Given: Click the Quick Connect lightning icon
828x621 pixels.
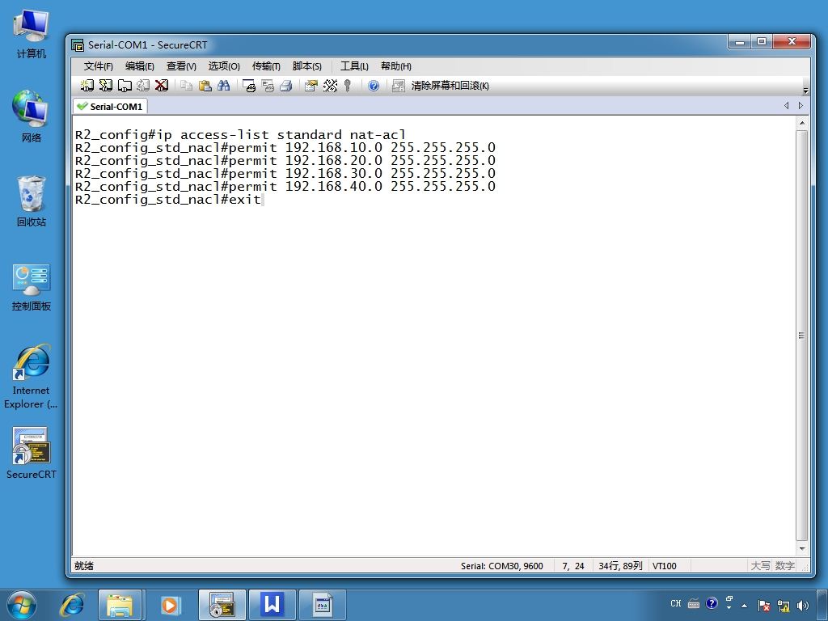Looking at the screenshot, I should pyautogui.click(x=106, y=86).
